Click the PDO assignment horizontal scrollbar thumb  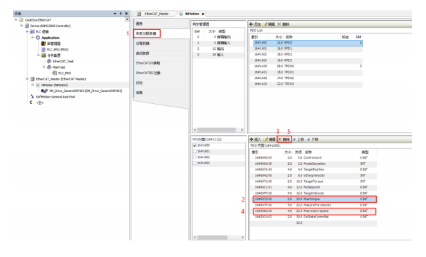tap(212, 238)
